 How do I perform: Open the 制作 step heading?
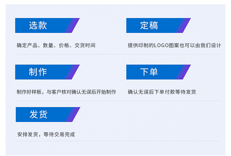[x=38, y=72]
